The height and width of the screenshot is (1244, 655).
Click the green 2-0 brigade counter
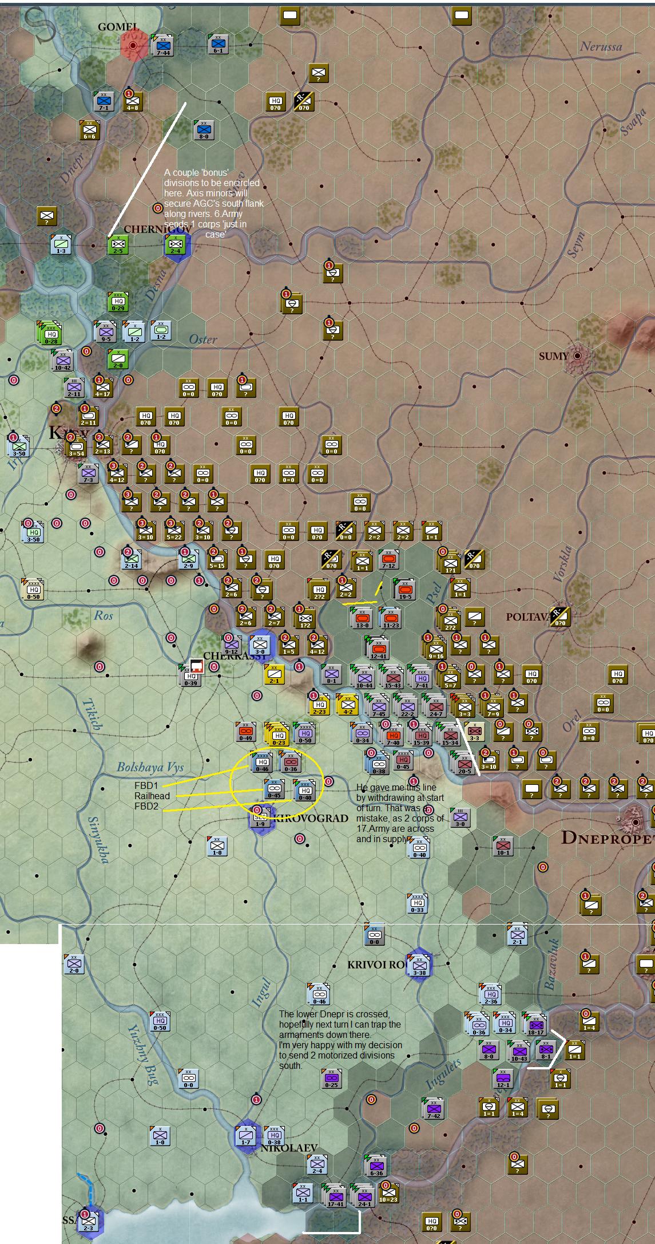pyautogui.click(x=118, y=359)
